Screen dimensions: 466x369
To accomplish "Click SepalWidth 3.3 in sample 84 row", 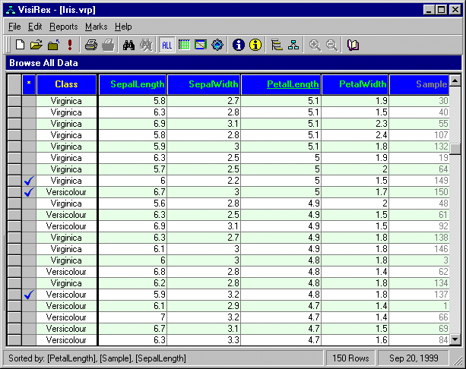I will tap(204, 340).
